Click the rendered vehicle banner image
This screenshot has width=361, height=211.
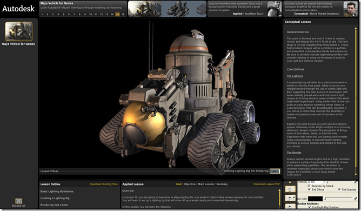pos(145,9)
